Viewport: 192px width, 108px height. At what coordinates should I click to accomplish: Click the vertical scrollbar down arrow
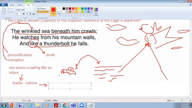click(x=191, y=95)
